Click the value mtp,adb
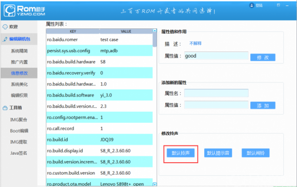Viewport: 297px width, 187px height. pos(109,51)
